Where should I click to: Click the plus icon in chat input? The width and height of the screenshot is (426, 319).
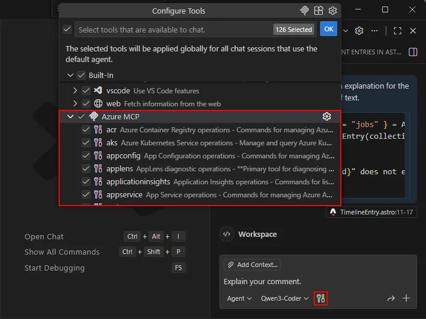click(406, 298)
